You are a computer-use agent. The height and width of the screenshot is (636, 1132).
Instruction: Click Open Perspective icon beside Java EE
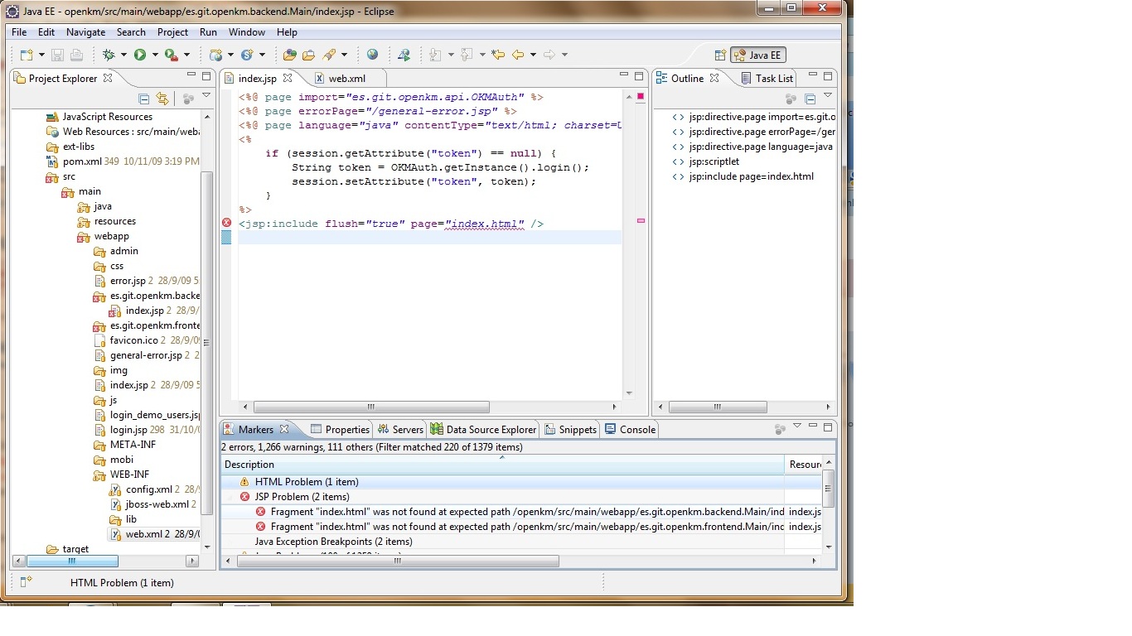719,55
